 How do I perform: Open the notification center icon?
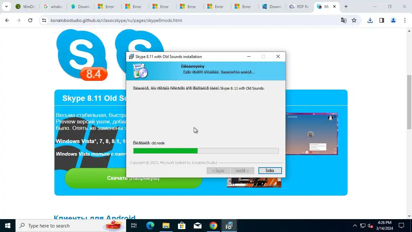coord(401,226)
